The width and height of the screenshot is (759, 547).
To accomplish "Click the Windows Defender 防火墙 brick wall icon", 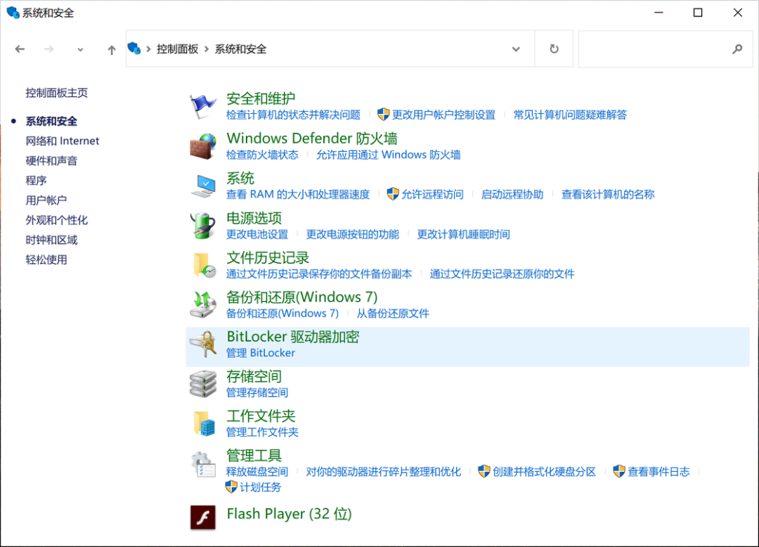I will (x=203, y=146).
